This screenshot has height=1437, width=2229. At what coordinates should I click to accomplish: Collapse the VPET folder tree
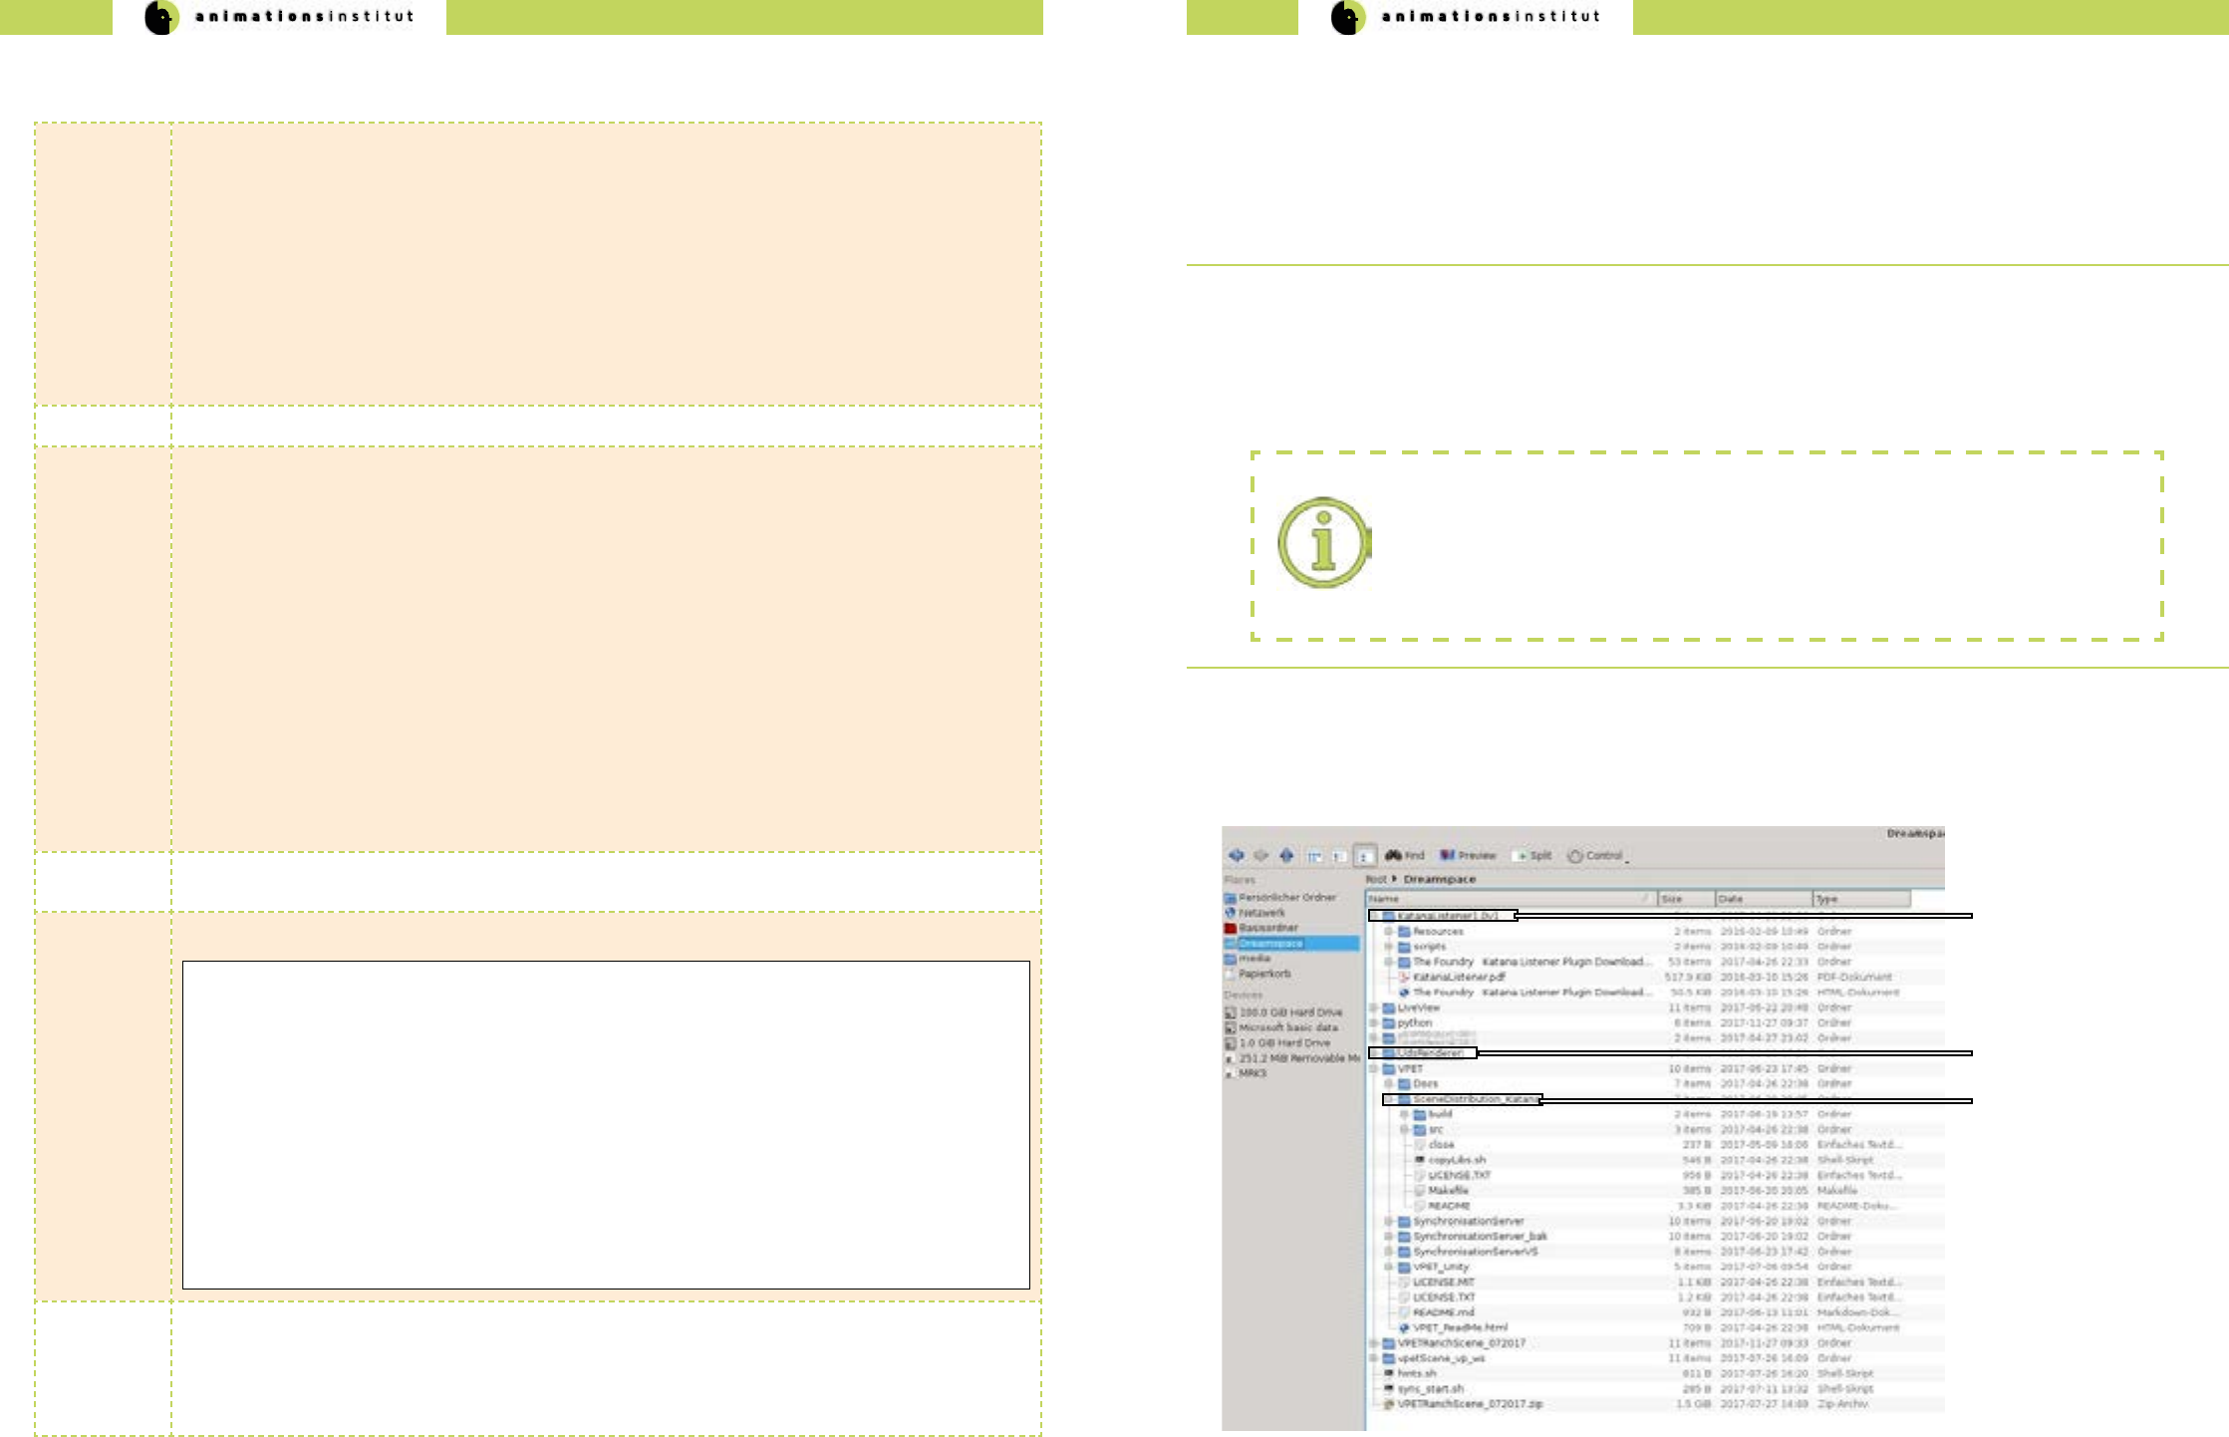(x=1374, y=1068)
